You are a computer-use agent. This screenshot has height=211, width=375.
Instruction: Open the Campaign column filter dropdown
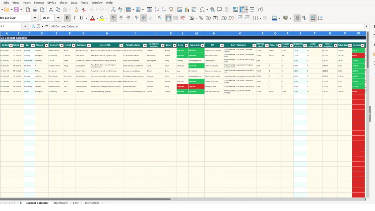coord(89,45)
